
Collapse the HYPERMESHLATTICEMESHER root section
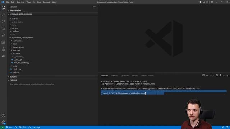tap(52, 14)
